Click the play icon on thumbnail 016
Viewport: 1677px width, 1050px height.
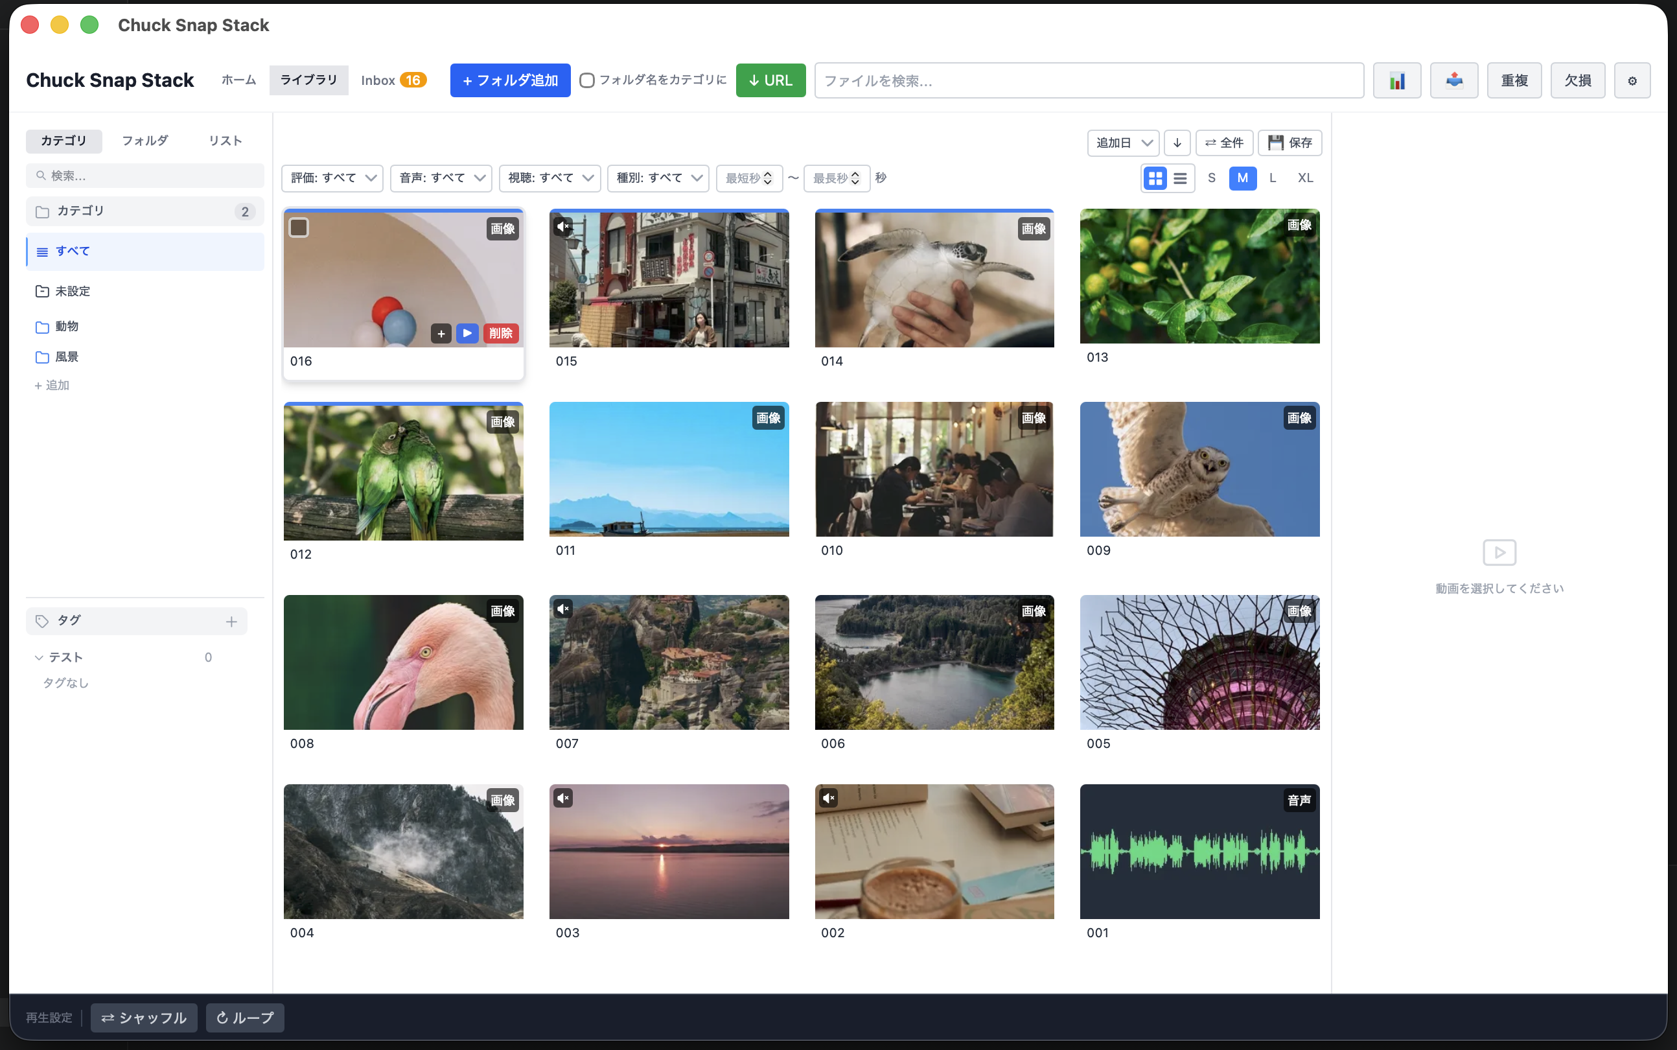(467, 333)
